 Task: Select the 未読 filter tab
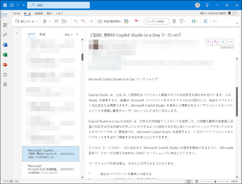pyautogui.click(x=42, y=34)
